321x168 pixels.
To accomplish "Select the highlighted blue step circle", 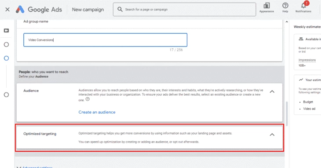I will pyautogui.click(x=6, y=58).
